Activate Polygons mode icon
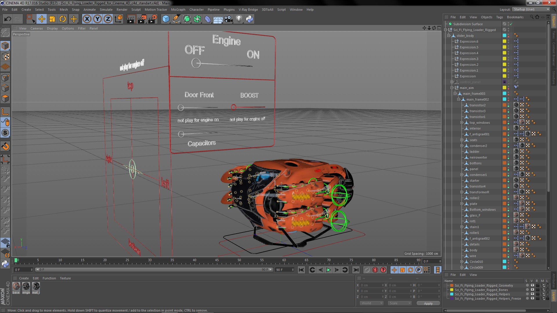This screenshot has height=313, width=557. pos(5,99)
